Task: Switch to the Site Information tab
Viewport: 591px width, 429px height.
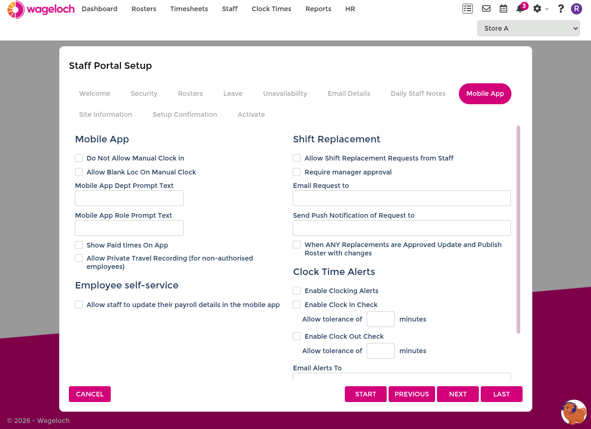Action: (106, 114)
